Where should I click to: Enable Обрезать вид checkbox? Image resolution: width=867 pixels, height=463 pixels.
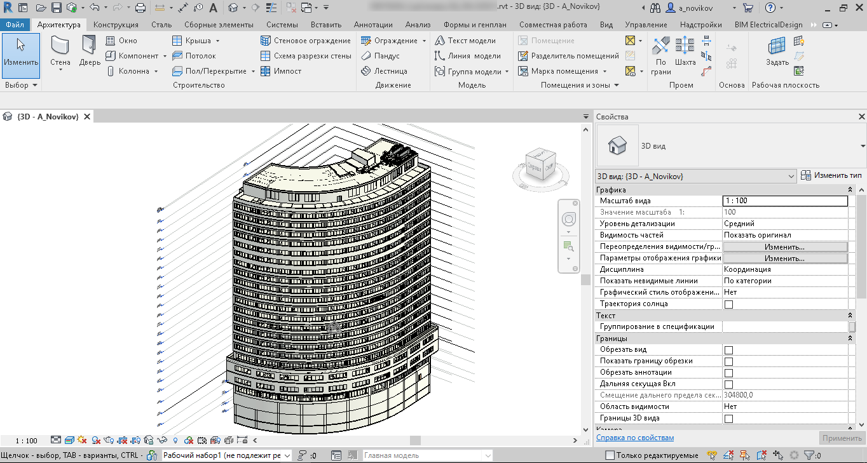coord(729,350)
